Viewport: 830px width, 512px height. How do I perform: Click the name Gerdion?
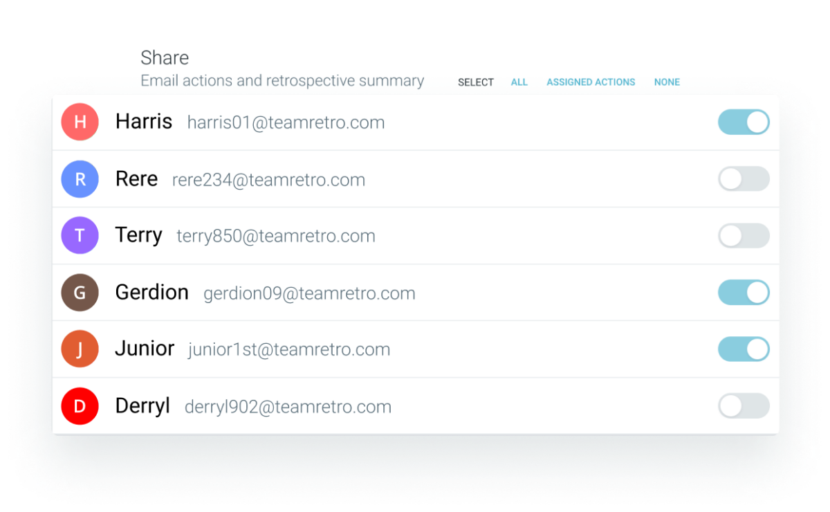point(152,292)
